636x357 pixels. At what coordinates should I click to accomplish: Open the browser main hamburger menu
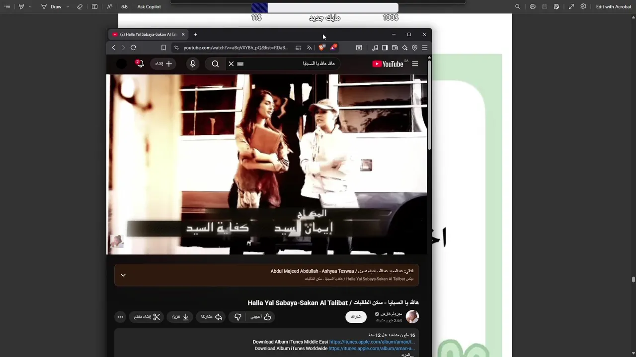pos(424,48)
